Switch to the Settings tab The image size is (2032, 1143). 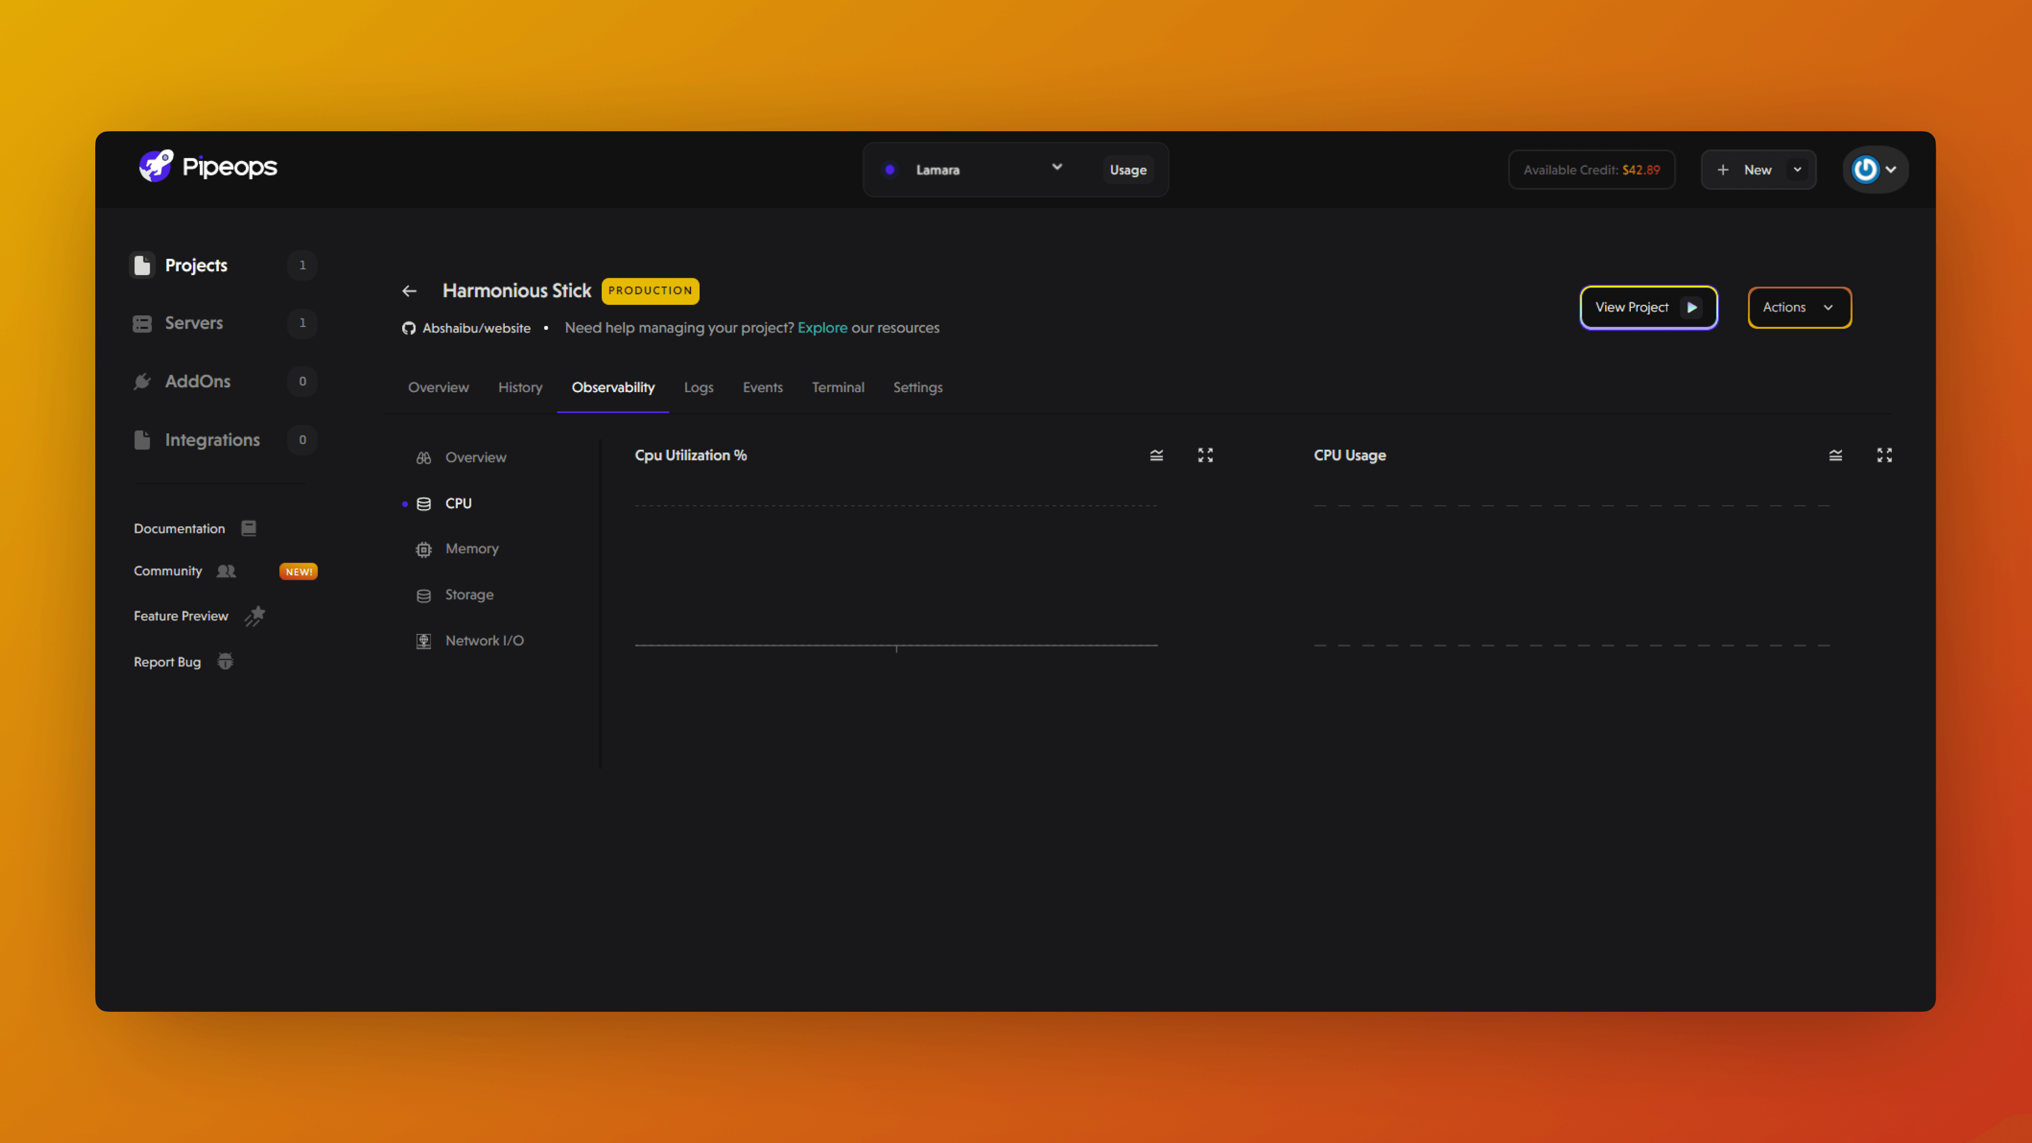(918, 387)
